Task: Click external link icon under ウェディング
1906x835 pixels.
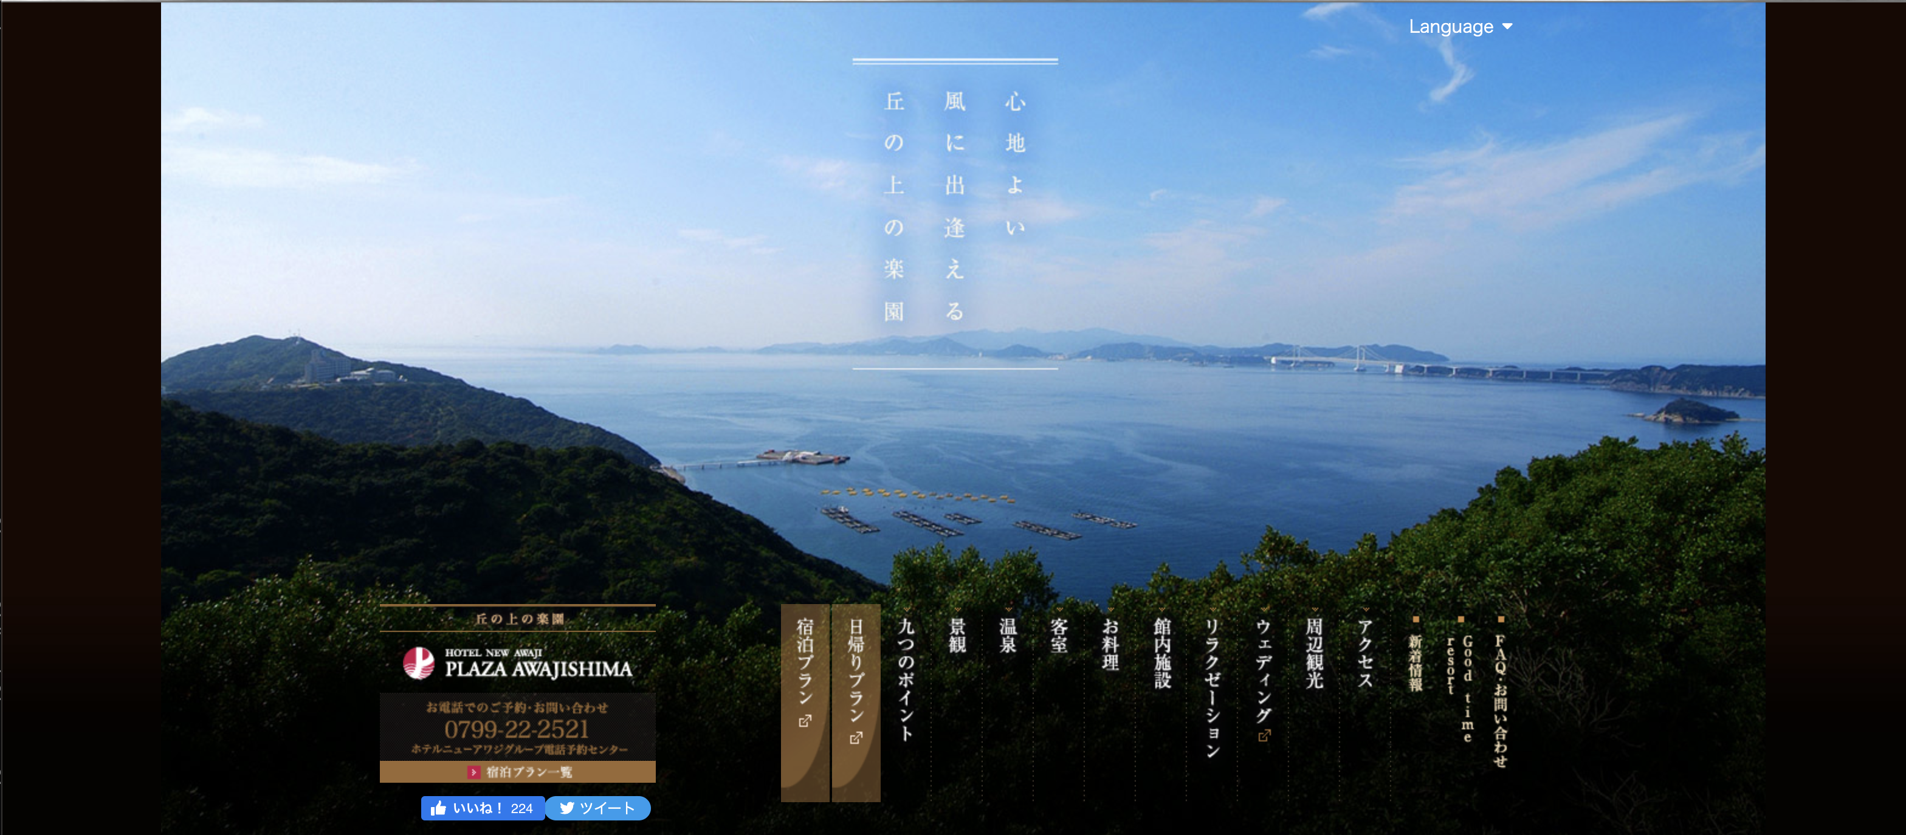Action: click(1264, 735)
